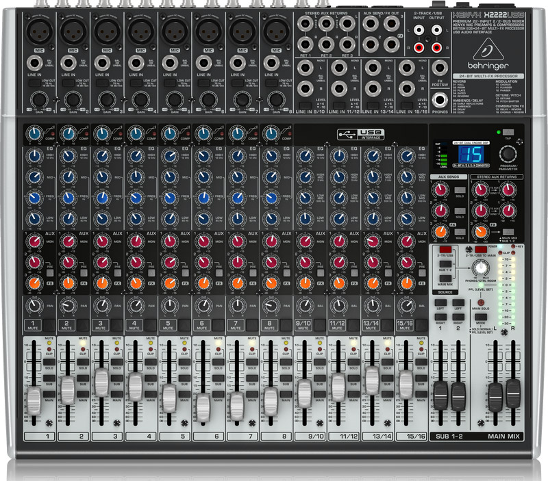Click the 'STEREO AUX RETURNS' header by aux sends
Image resolution: width=548 pixels, height=481 pixels.
click(x=497, y=177)
